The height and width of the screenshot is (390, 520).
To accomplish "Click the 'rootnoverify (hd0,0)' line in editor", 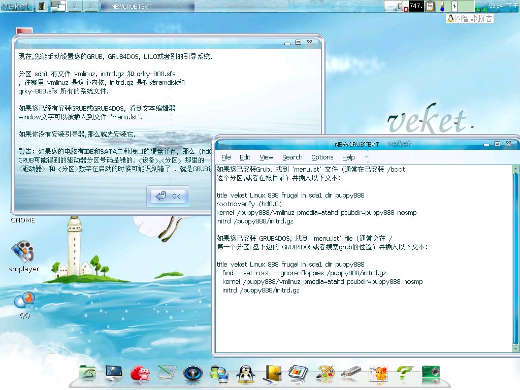I will coord(249,204).
